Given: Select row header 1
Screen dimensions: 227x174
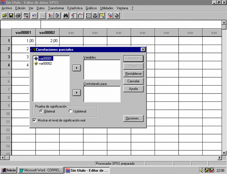Looking at the screenshot, I should [x=6, y=41].
